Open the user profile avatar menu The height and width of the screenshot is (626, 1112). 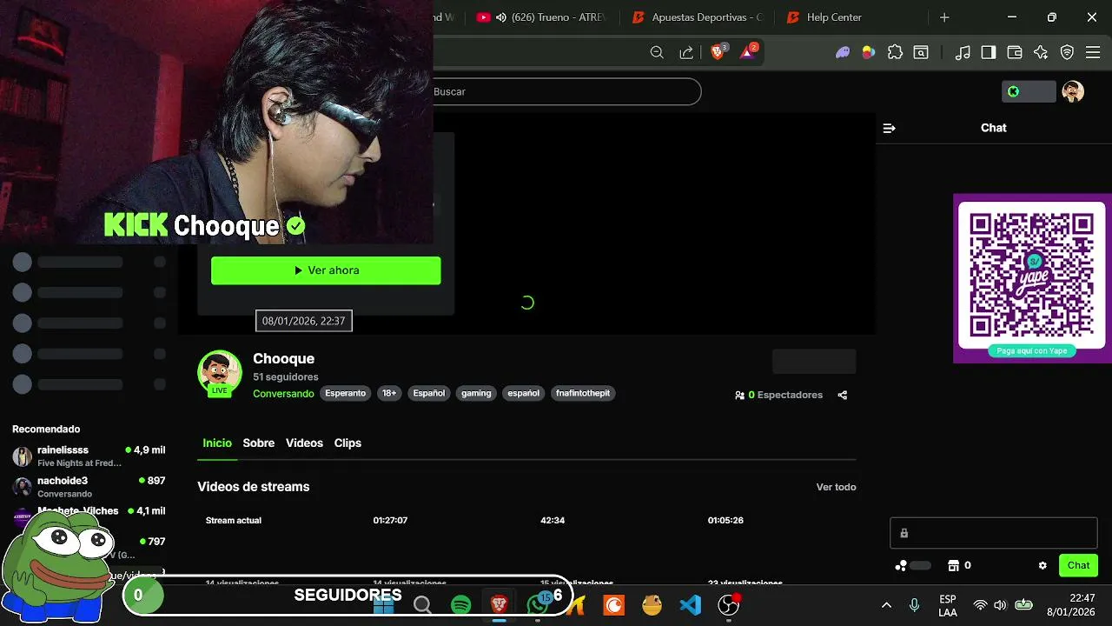point(1073,91)
